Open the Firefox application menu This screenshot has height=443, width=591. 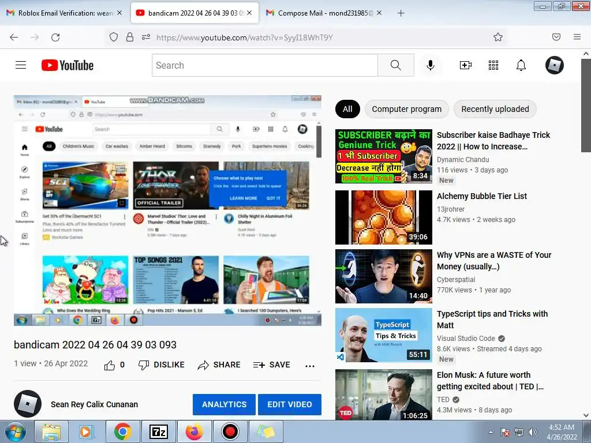pyautogui.click(x=577, y=37)
